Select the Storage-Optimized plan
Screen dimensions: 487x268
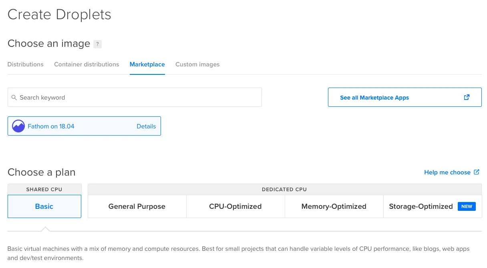point(421,206)
